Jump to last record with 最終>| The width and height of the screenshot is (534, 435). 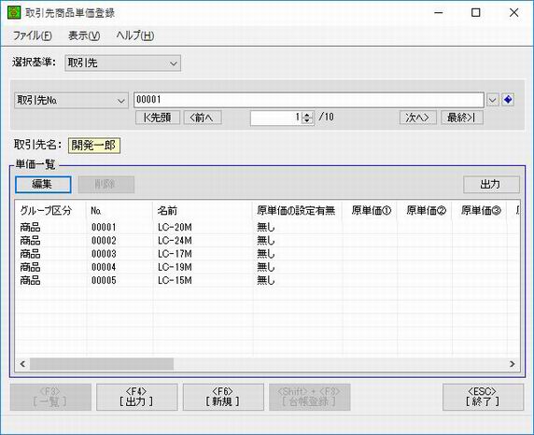[462, 118]
